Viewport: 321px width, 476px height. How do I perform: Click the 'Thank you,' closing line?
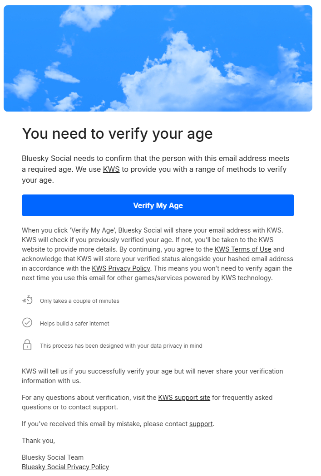pyautogui.click(x=39, y=441)
